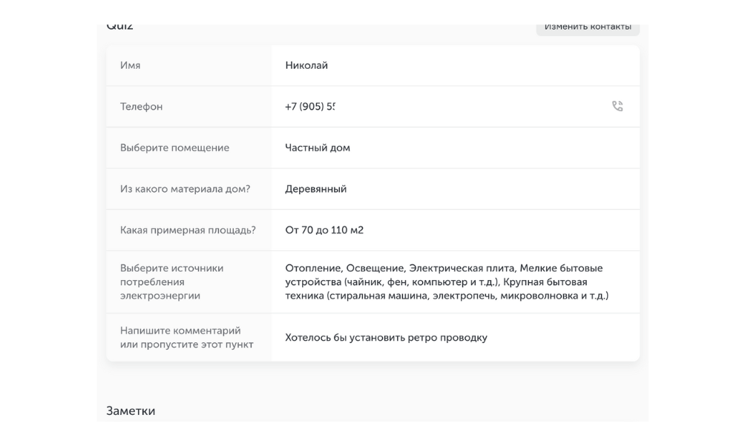Click the Заметки section heading
This screenshot has width=745, height=446.
point(131,411)
